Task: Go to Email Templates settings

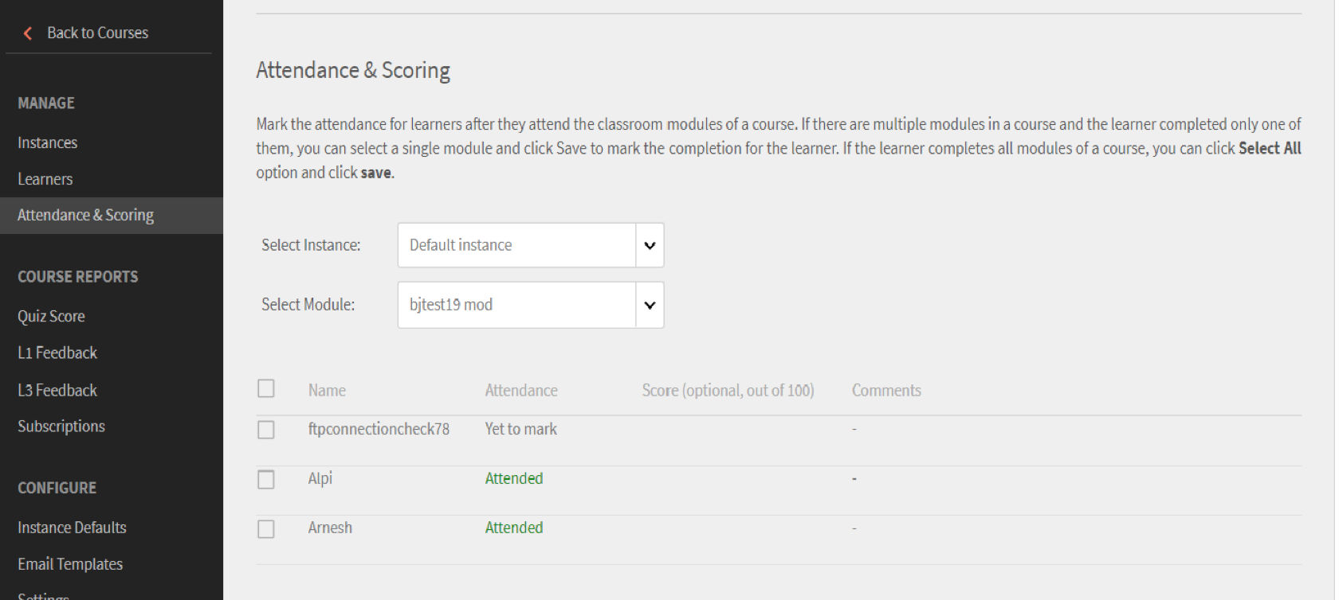Action: pos(70,564)
